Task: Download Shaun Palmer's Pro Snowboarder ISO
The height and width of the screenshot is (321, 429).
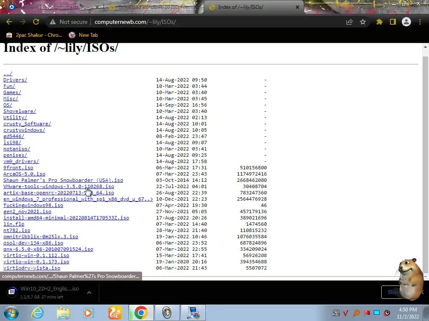Action: pos(63,180)
